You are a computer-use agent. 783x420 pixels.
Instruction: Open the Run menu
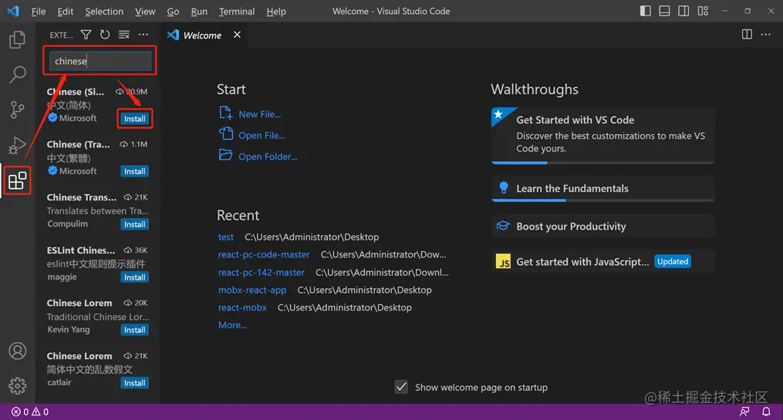click(199, 11)
